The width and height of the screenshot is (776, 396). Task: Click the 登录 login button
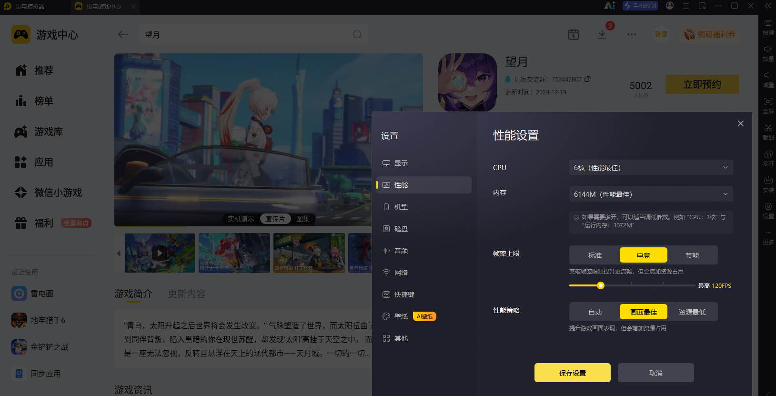(x=661, y=34)
